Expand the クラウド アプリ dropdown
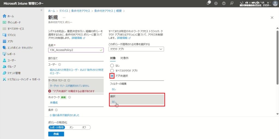Image resolution: width=279 pixels, height=139 pixels. pyautogui.click(x=136, y=49)
